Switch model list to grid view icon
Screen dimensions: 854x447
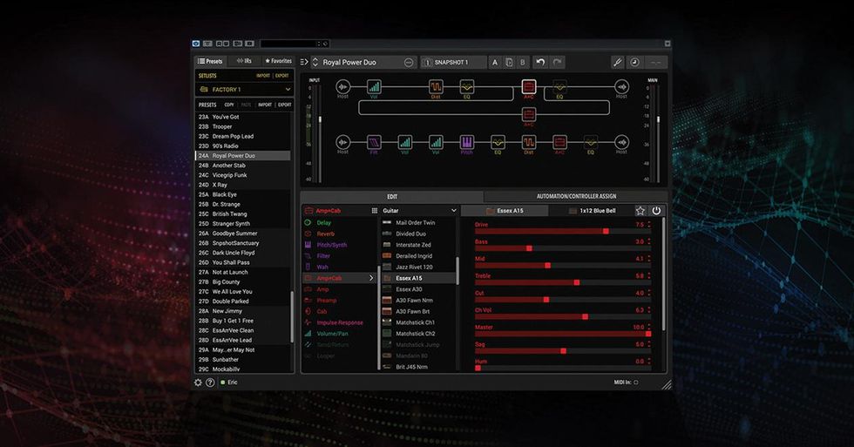[x=374, y=210]
